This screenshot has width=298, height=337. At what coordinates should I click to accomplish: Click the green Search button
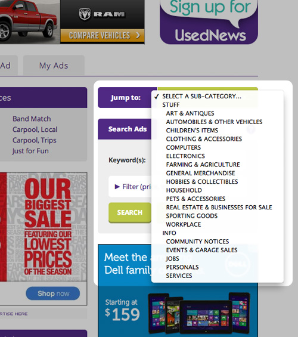(x=130, y=212)
